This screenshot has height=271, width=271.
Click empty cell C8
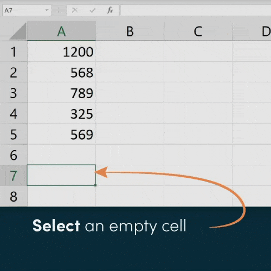pyautogui.click(x=198, y=196)
